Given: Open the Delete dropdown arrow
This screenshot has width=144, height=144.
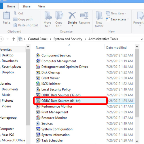Looking at the screenshot, I should [72, 26].
